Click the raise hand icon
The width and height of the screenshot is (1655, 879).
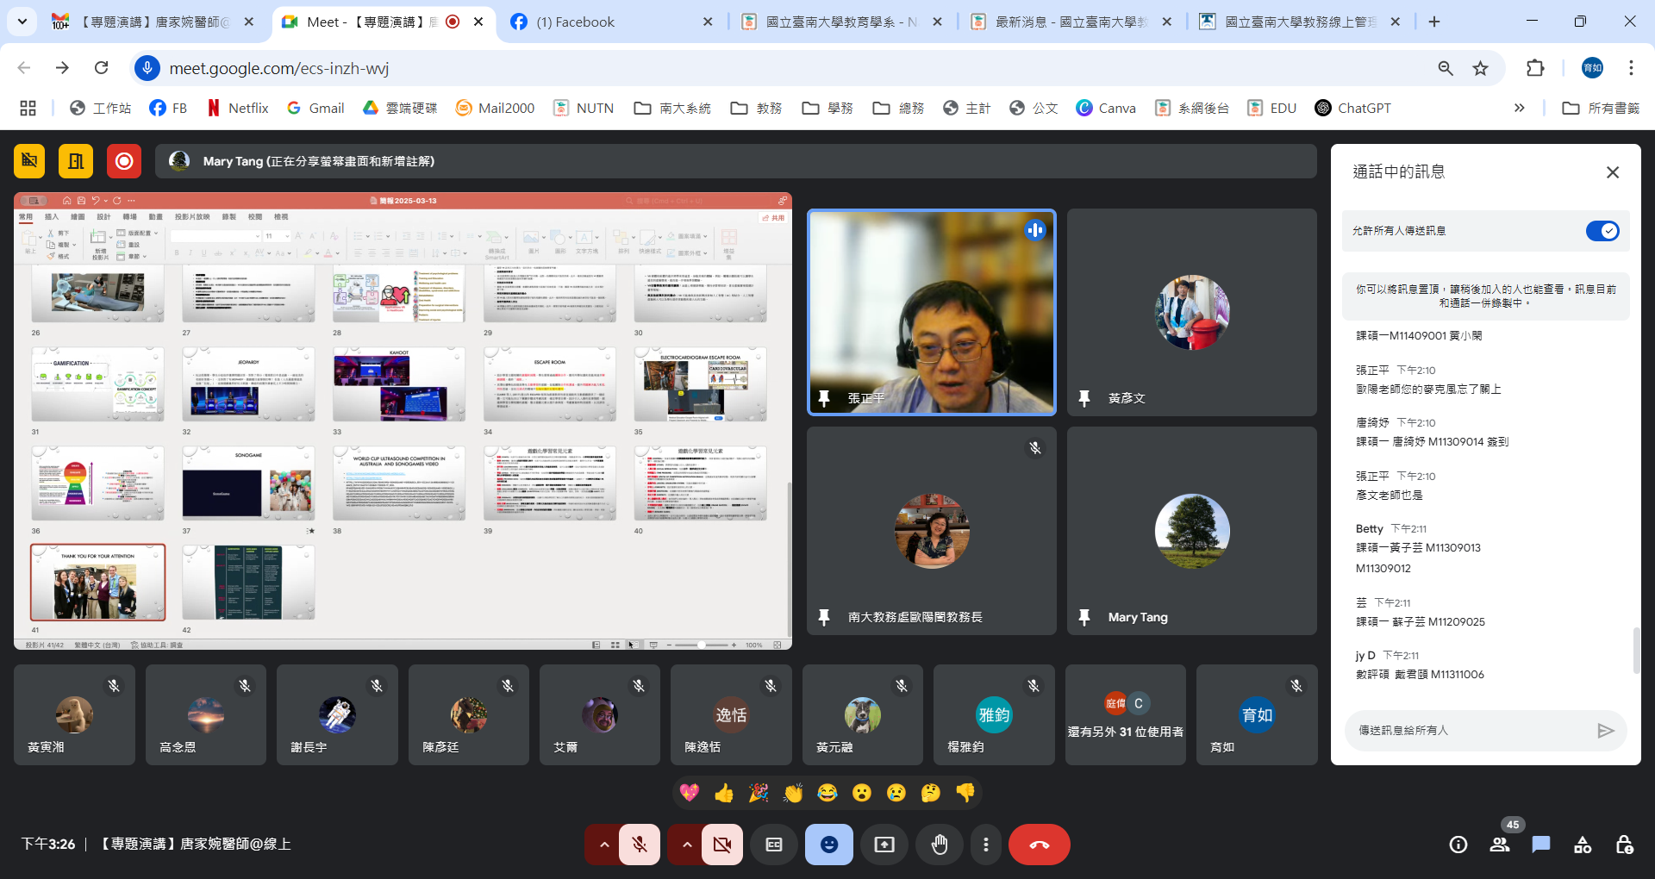(x=939, y=845)
